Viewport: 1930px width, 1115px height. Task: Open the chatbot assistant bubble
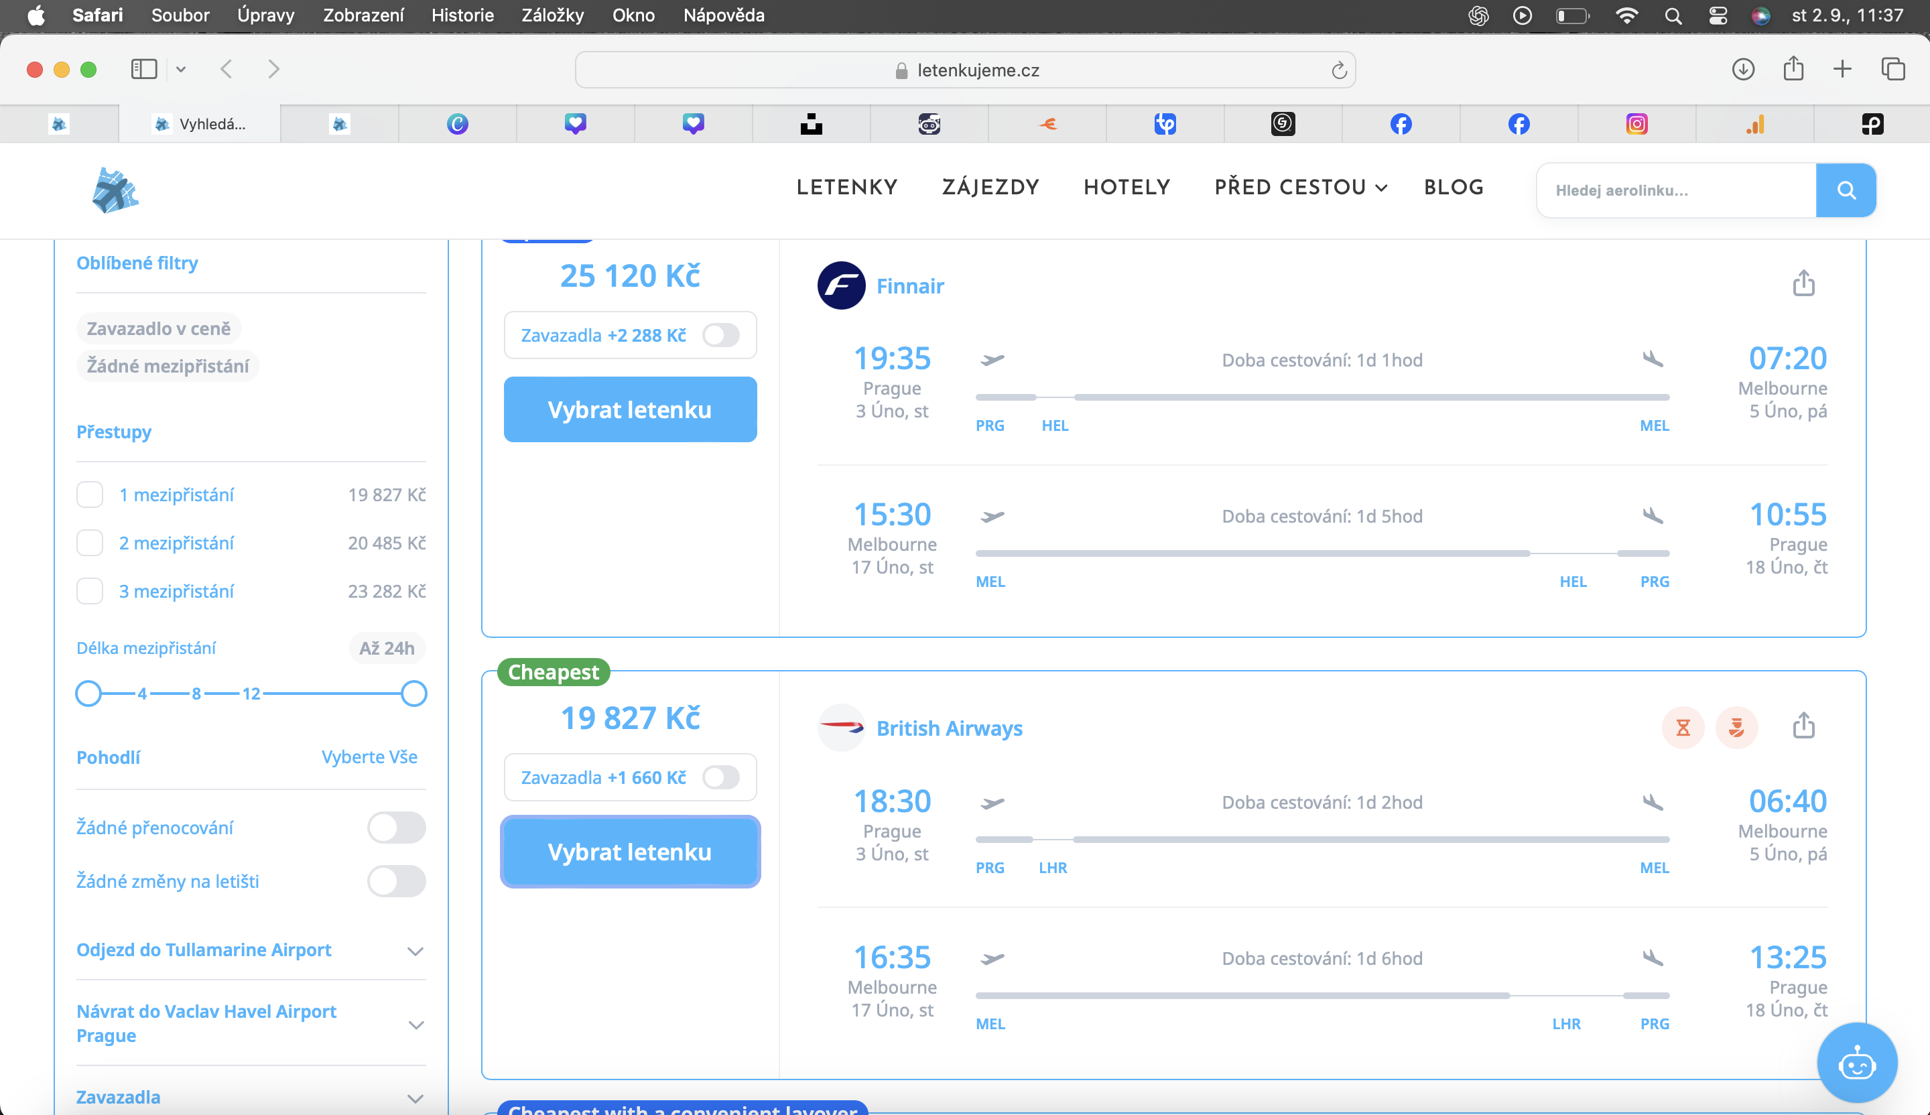coord(1856,1063)
